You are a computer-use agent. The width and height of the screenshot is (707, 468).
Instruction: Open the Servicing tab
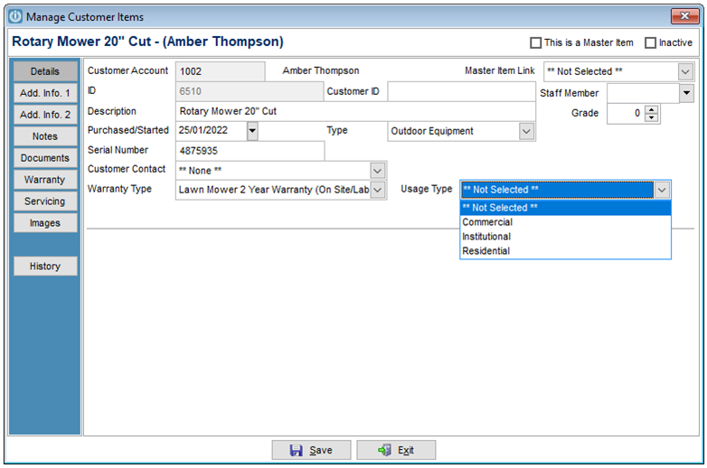(45, 201)
